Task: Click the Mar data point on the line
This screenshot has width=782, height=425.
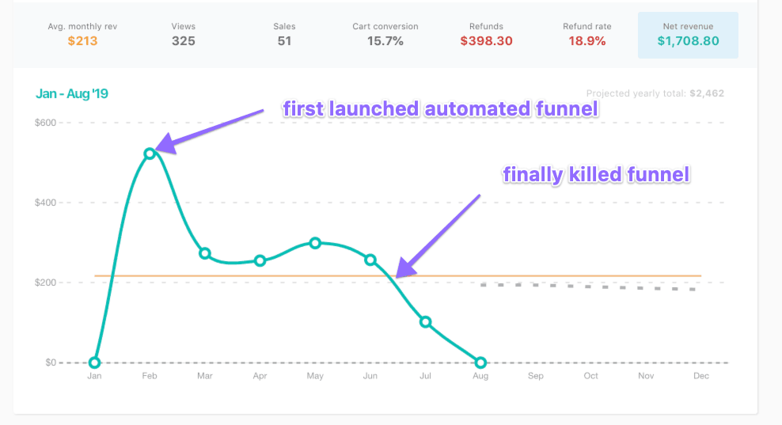Action: (x=204, y=253)
